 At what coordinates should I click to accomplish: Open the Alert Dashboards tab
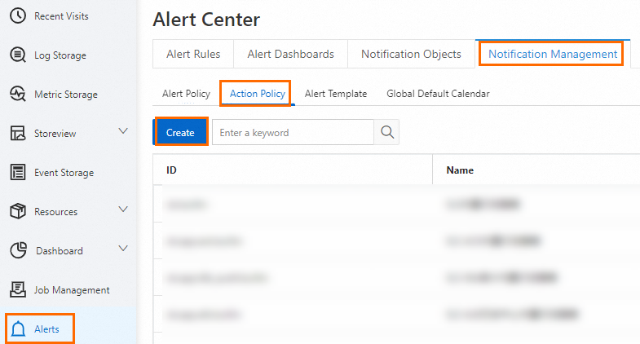coord(290,54)
